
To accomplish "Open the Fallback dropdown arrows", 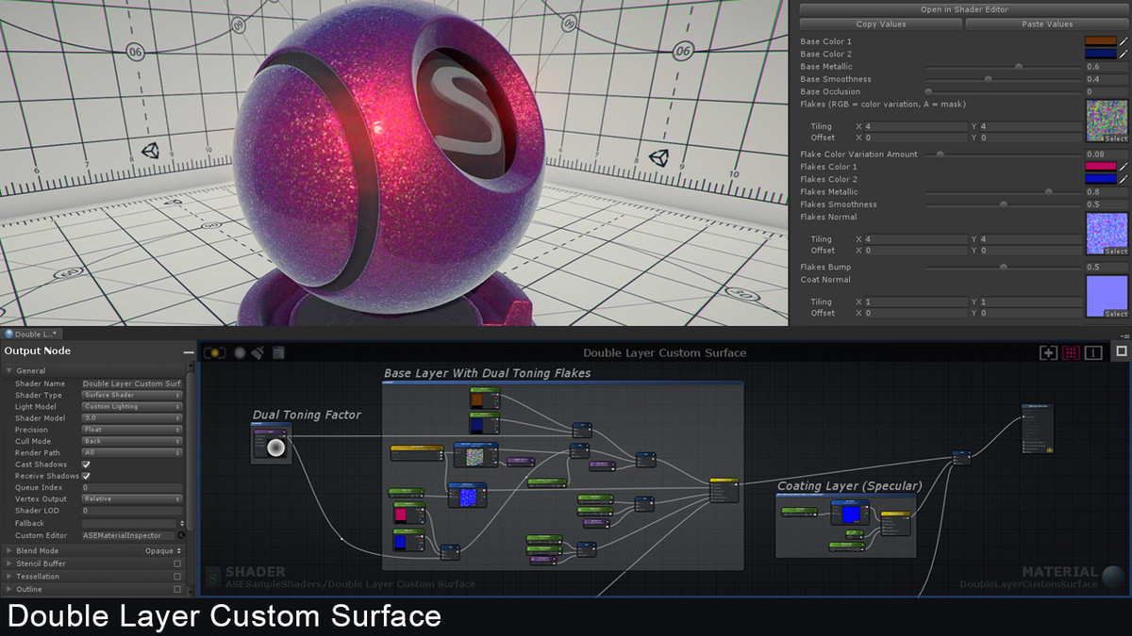I will coord(181,523).
